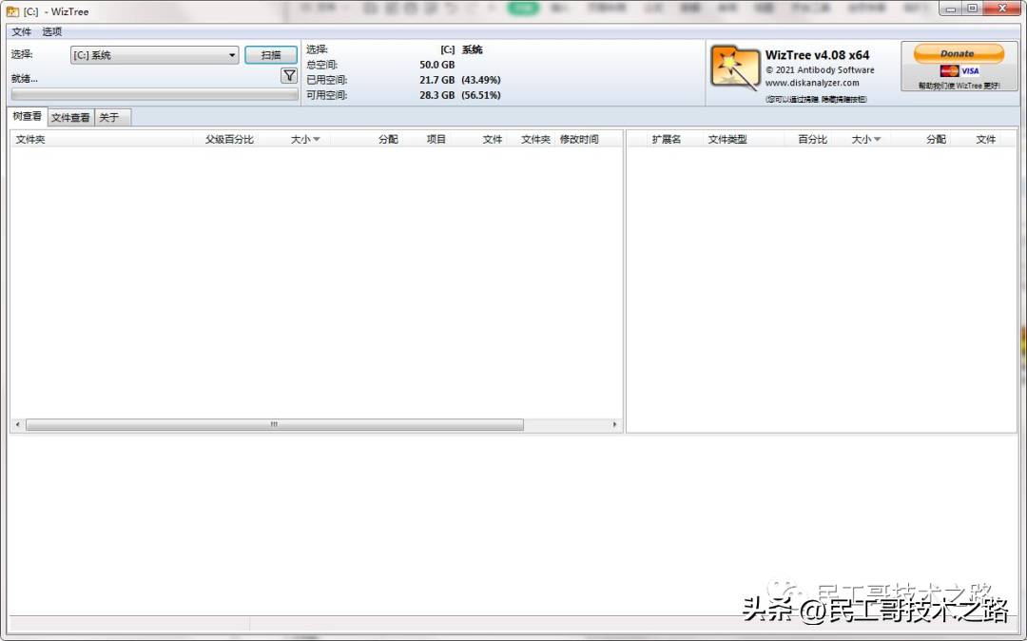Click the 扫描 scan button
1027x641 pixels.
click(270, 55)
